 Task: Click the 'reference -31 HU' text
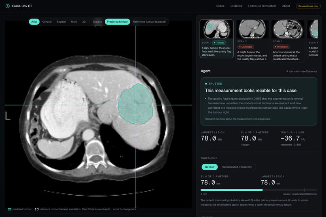point(290,145)
